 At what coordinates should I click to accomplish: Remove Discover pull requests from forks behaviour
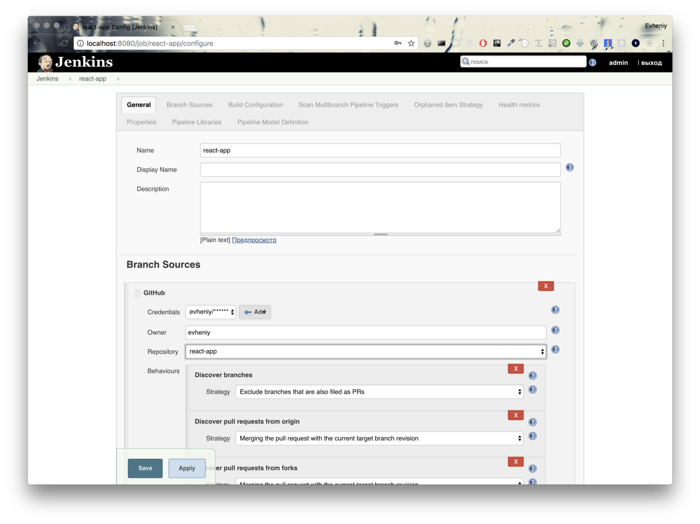516,462
